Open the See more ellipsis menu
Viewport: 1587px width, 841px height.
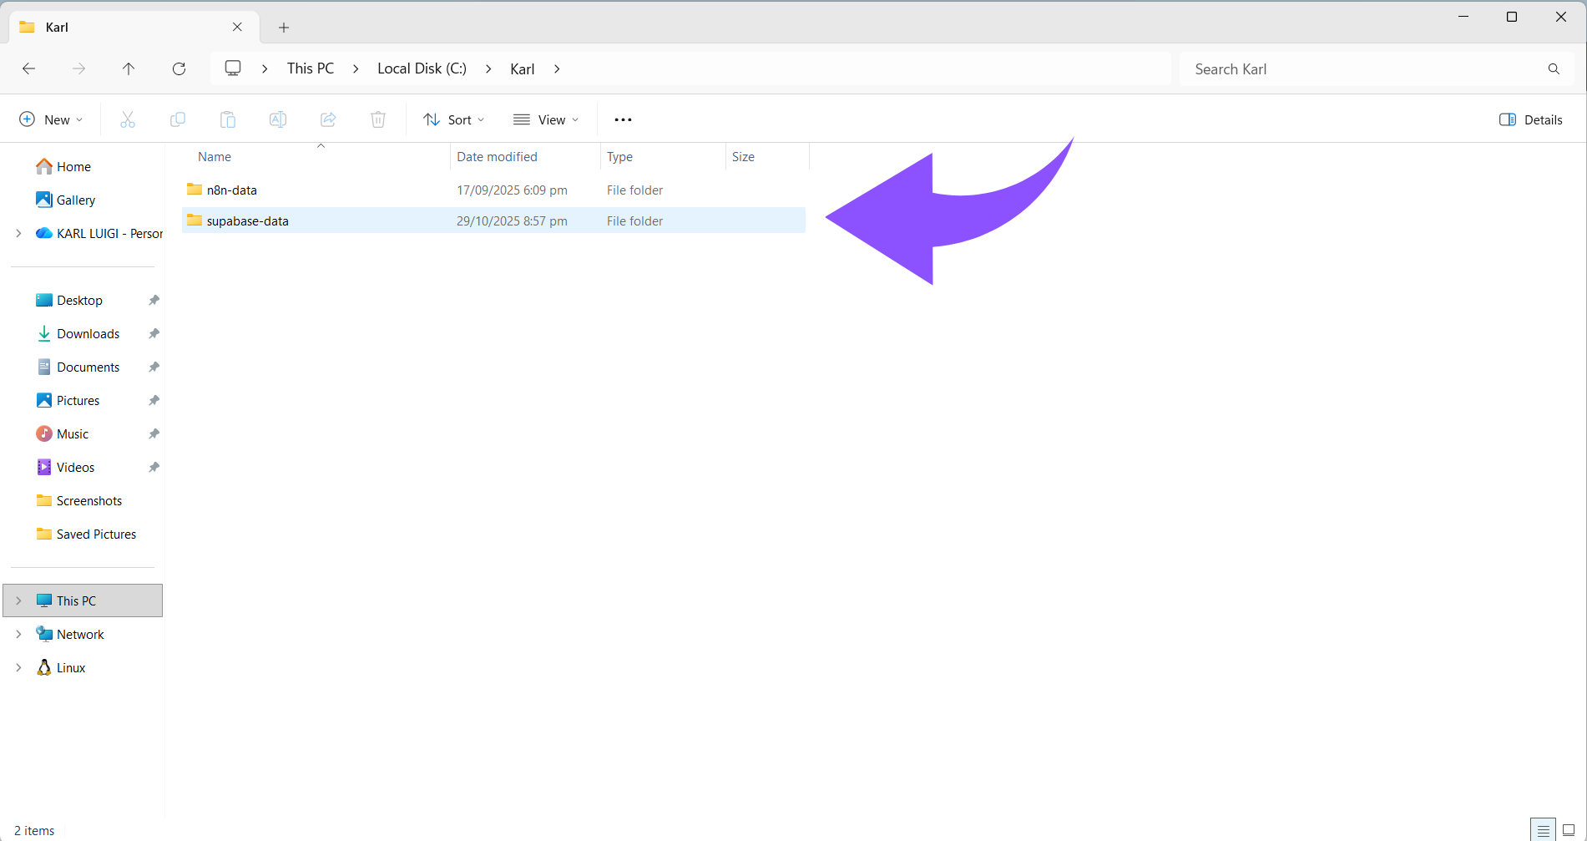623,119
